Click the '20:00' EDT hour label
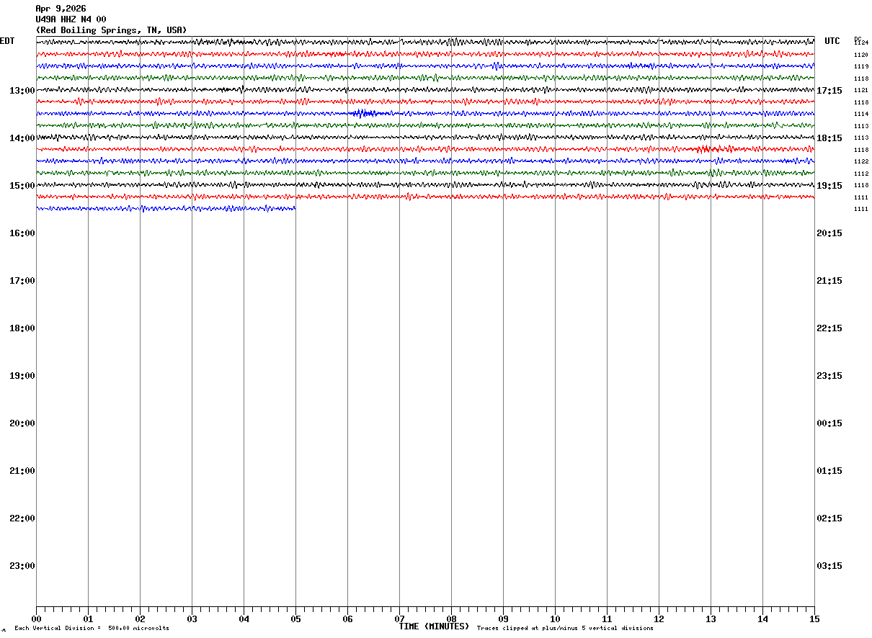The height and width of the screenshot is (638, 872). coord(22,423)
